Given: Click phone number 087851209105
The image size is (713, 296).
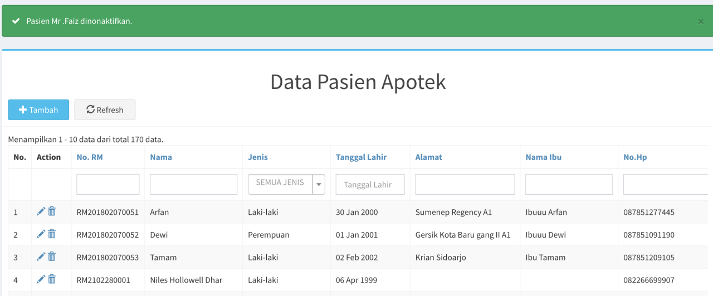Looking at the screenshot, I should (649, 258).
